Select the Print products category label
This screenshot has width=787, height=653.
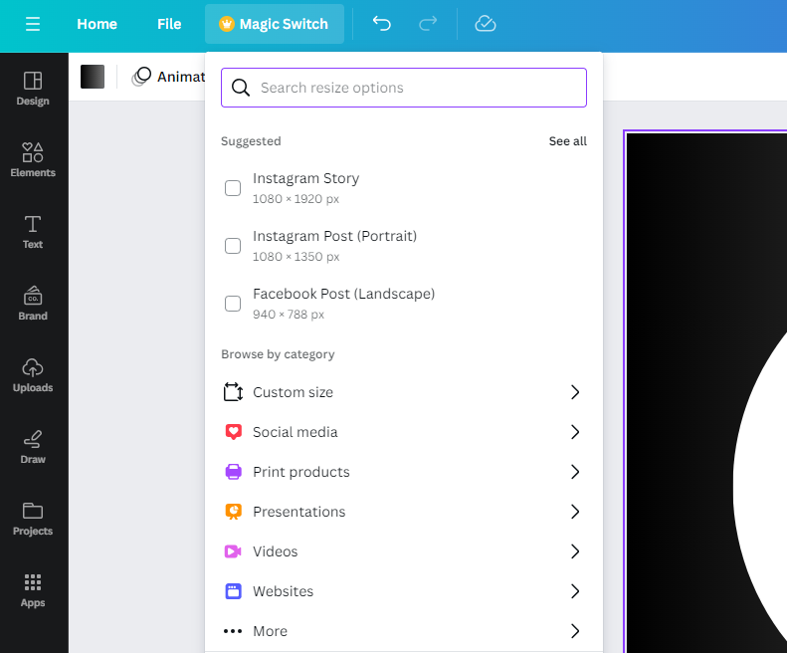[301, 472]
